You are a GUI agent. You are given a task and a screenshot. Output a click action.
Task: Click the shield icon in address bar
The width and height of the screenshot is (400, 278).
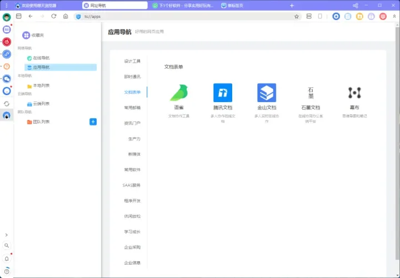pos(78,17)
